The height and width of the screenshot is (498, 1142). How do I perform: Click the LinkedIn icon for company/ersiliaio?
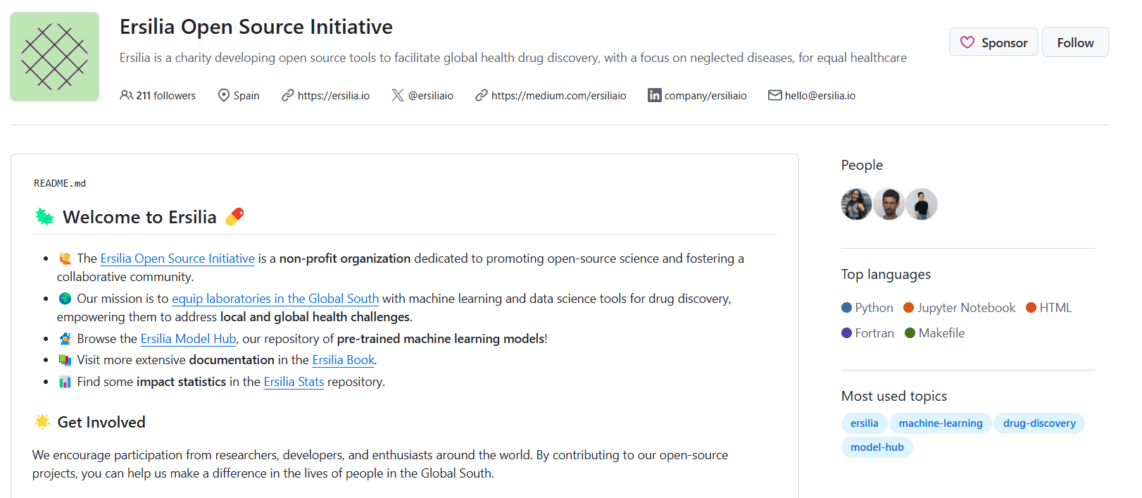coord(654,95)
